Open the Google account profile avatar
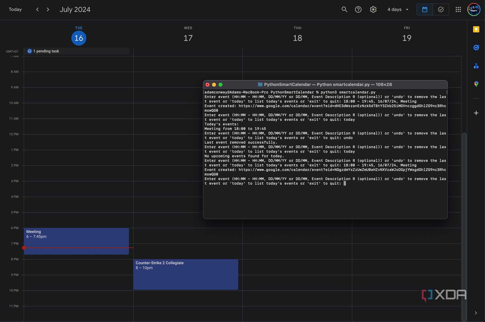The height and width of the screenshot is (322, 485). tap(473, 9)
